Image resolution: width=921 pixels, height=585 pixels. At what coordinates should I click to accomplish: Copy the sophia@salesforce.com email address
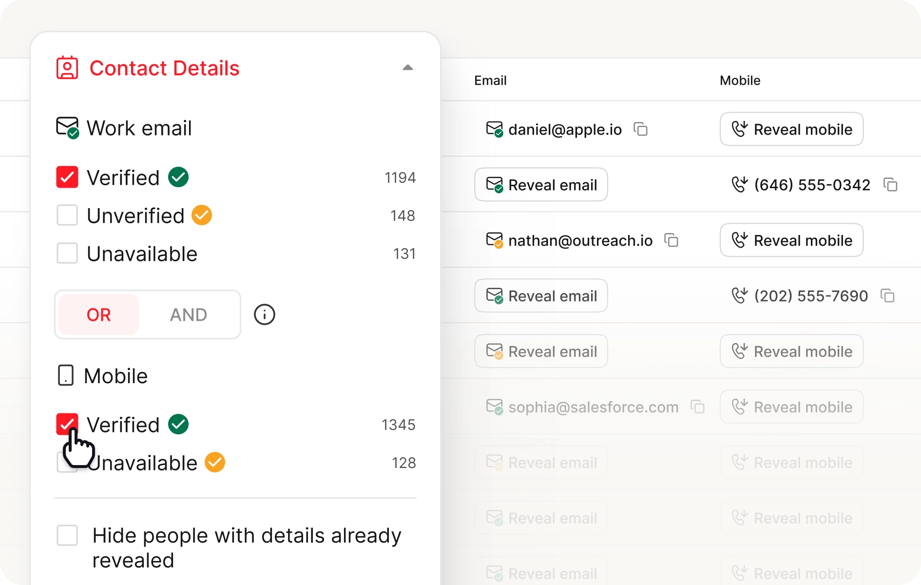pos(698,407)
